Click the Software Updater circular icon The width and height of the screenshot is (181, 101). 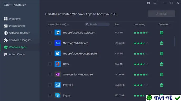(x=6, y=33)
